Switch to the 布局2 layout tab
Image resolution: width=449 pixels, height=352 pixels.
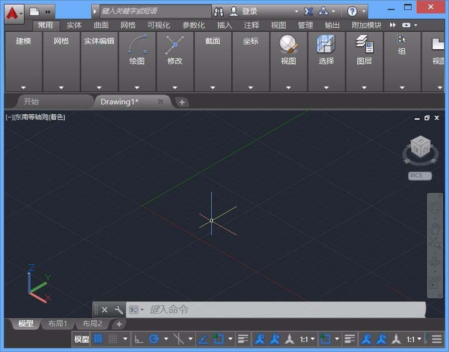click(x=92, y=324)
